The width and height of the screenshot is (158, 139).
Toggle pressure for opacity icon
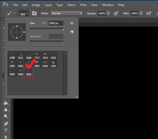click(116, 13)
